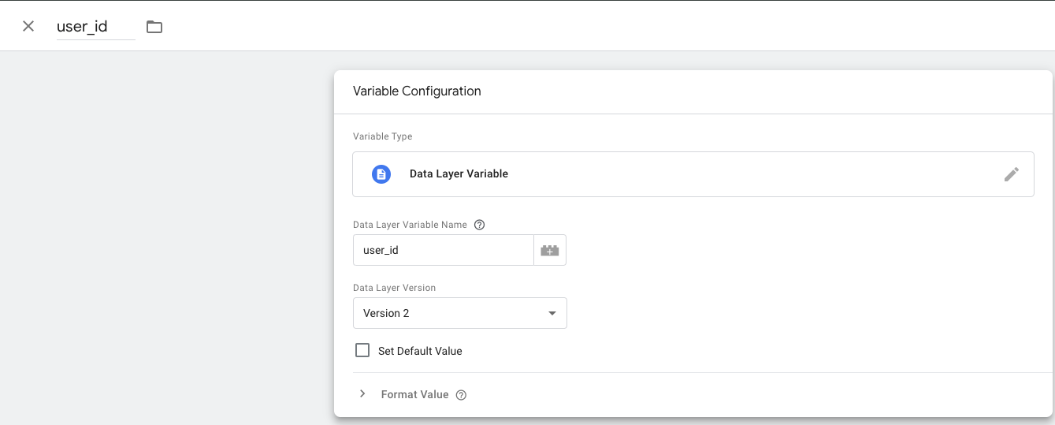Open the Data Layer Version dropdown arrow
The width and height of the screenshot is (1055, 425).
coord(552,313)
